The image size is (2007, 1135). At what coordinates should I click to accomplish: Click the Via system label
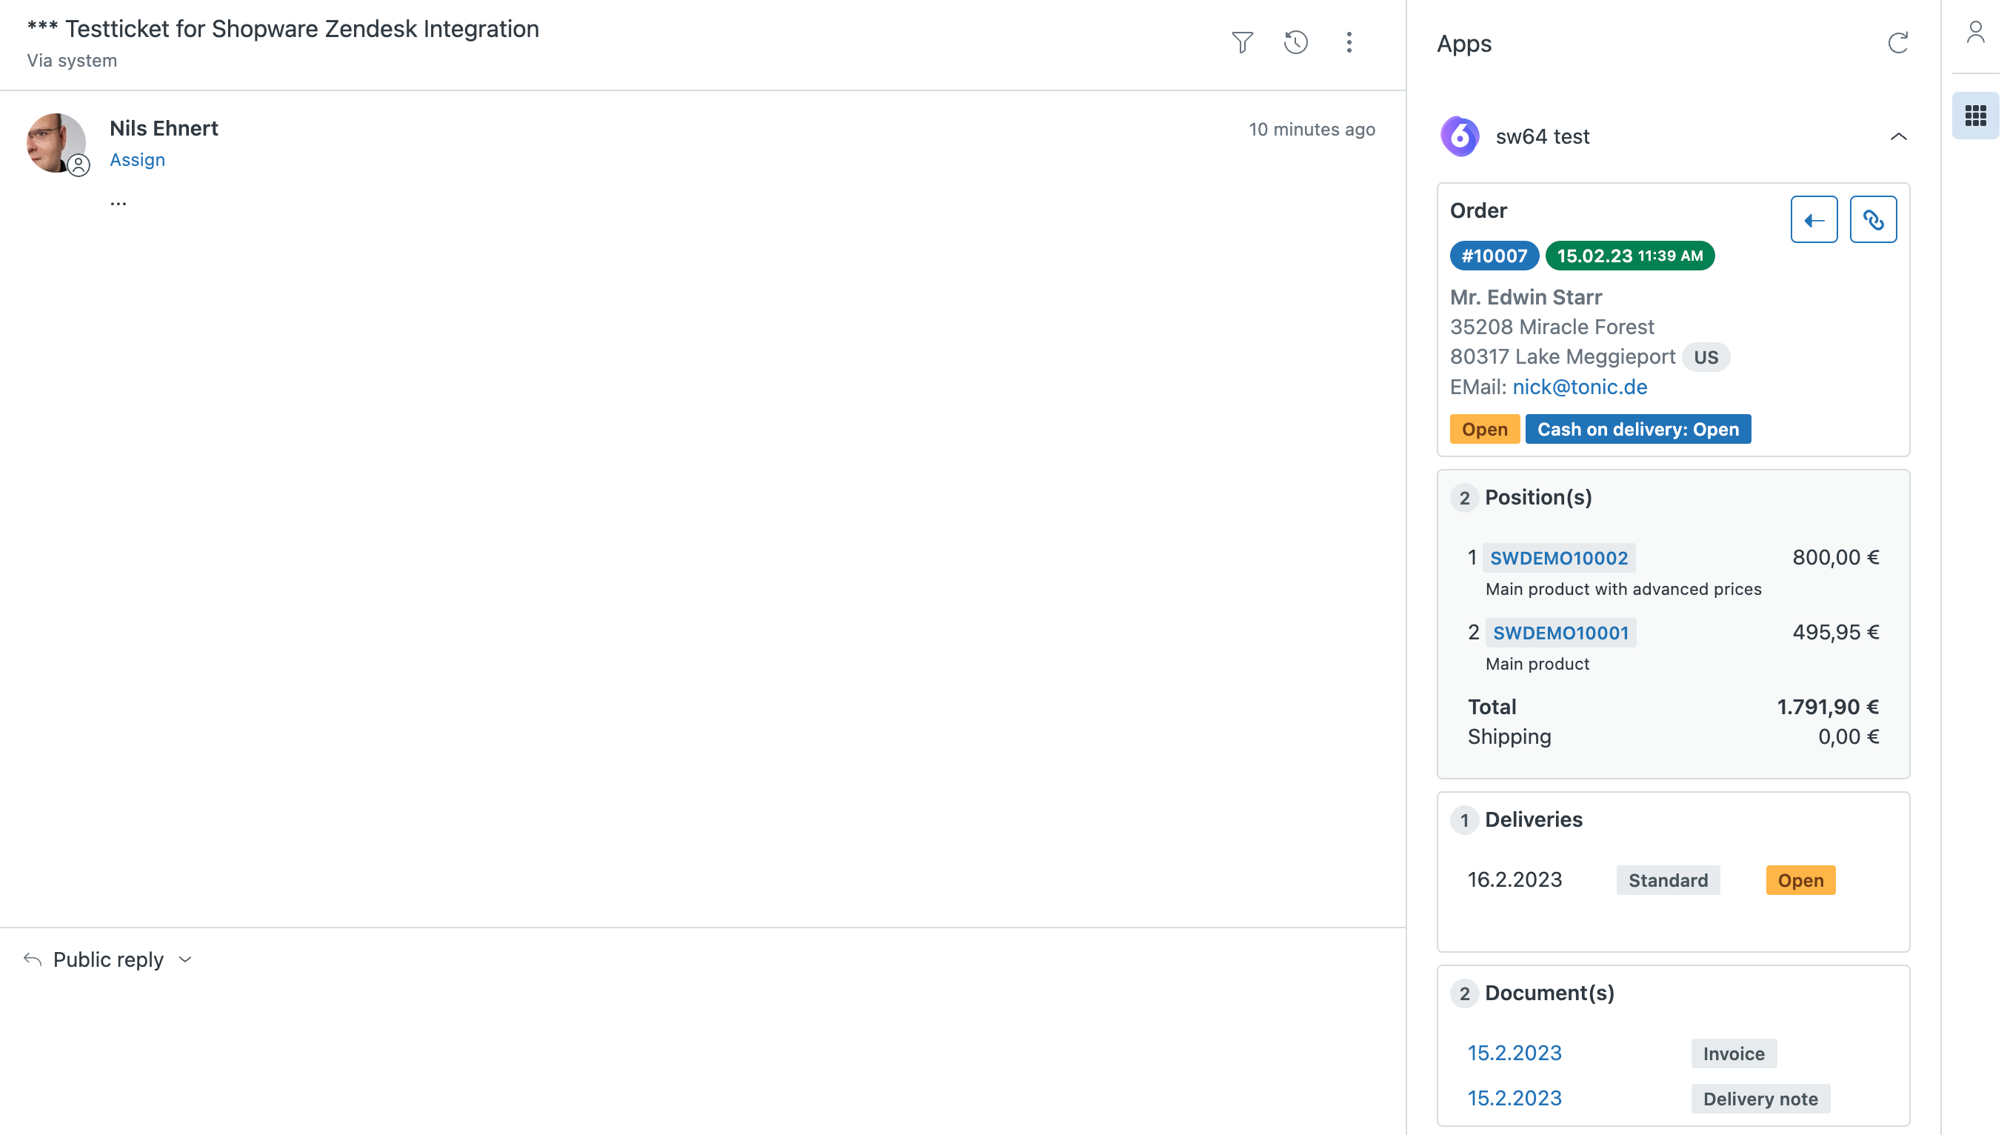point(72,61)
